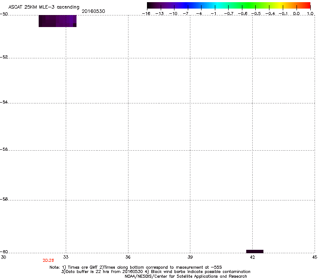Click the color scale value -4

point(199,14)
